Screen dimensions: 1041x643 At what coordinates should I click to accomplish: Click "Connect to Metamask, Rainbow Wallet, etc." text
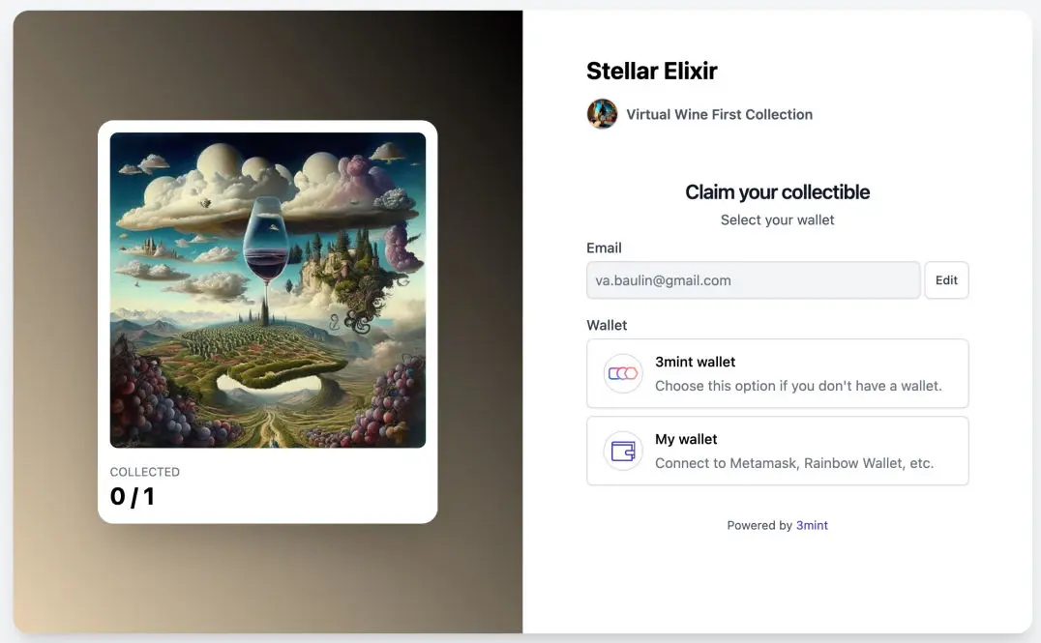794,463
